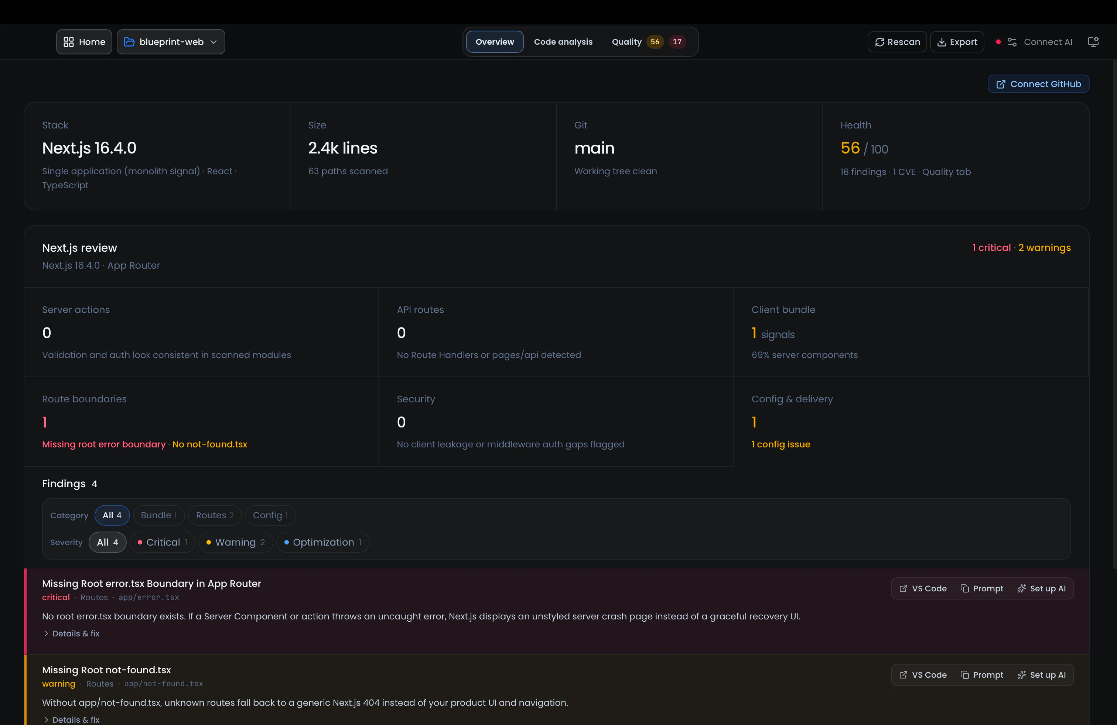Click the 'Missing Root error.tsx Boundary in App Router' title
Screen dimensions: 1117x725
click(x=151, y=583)
